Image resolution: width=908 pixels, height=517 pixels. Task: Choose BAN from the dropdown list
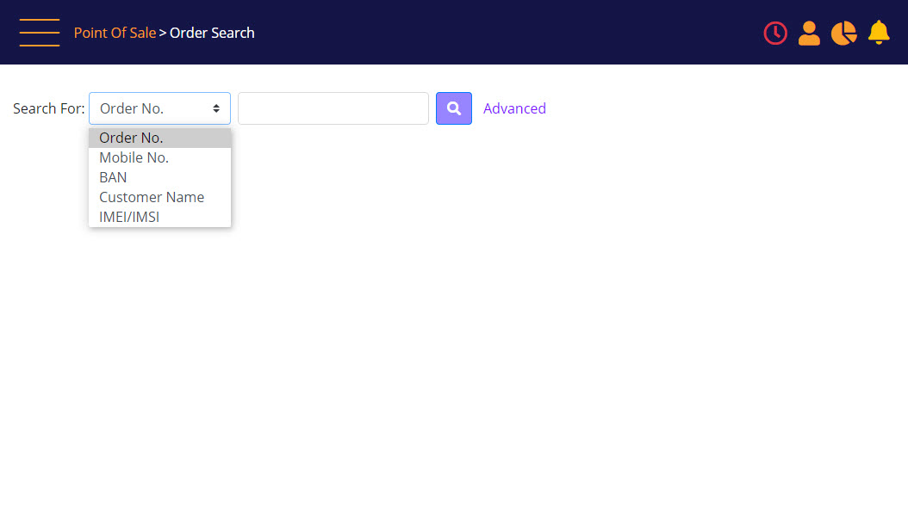coord(160,177)
